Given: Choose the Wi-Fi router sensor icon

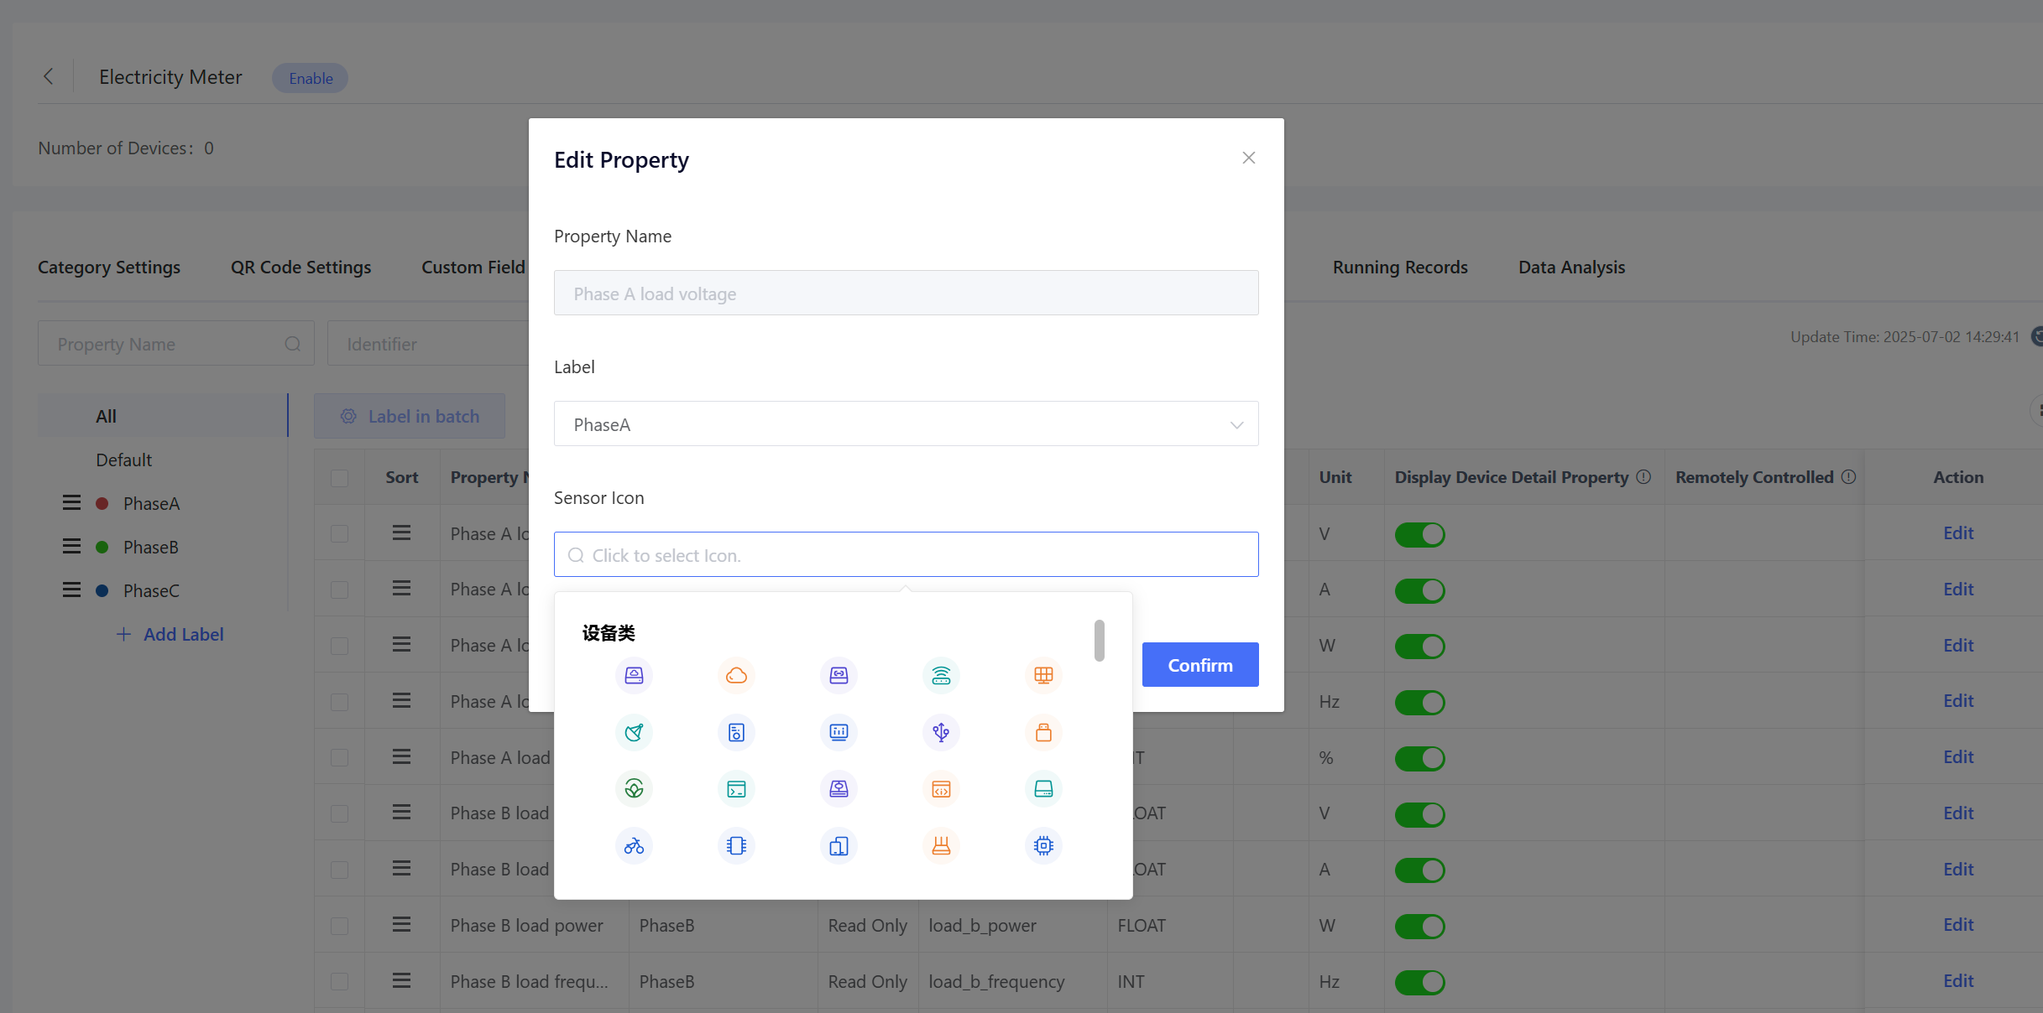Looking at the screenshot, I should [941, 675].
